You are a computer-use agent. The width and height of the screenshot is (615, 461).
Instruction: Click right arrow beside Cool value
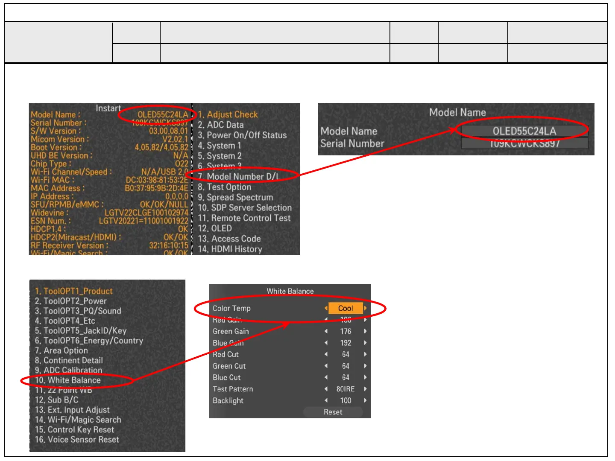coord(365,308)
